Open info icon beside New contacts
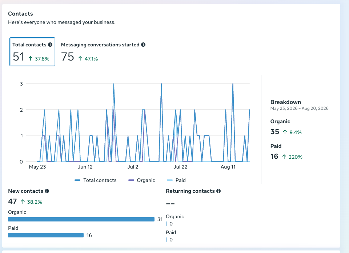349x253 pixels. [47, 191]
